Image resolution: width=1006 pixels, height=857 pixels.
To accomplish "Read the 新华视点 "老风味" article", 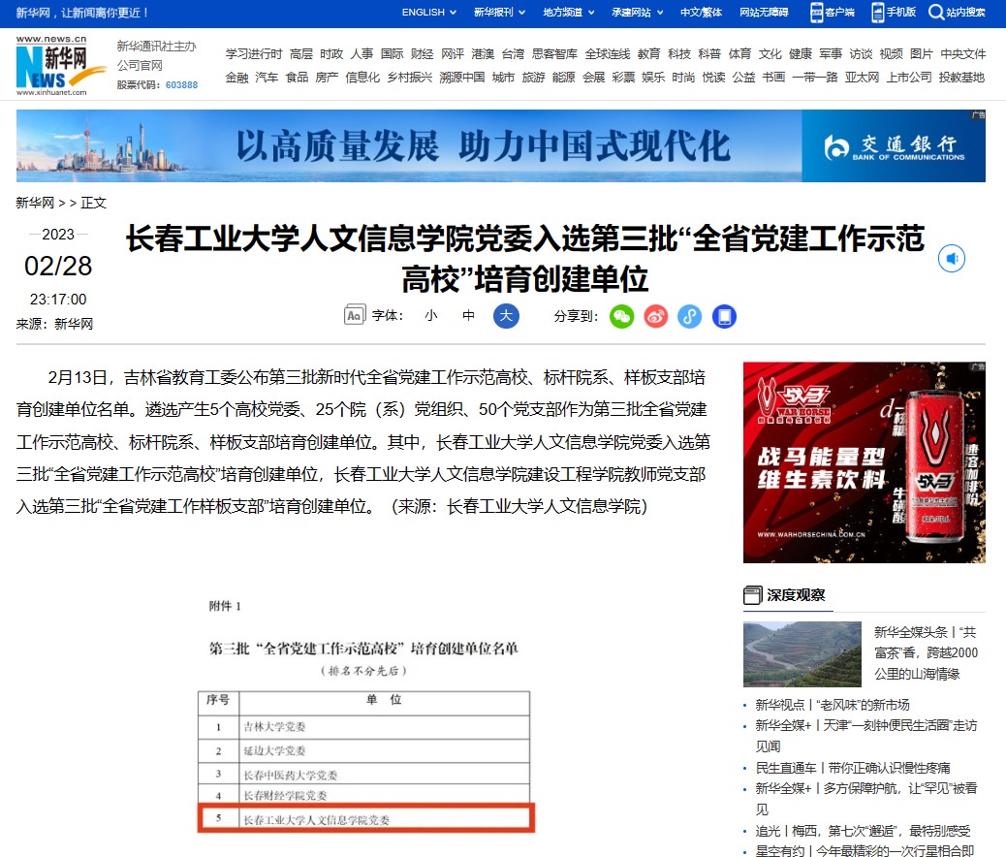I will coord(833,705).
